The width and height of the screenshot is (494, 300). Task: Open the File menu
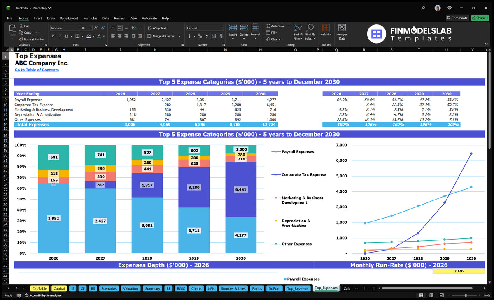(9, 18)
